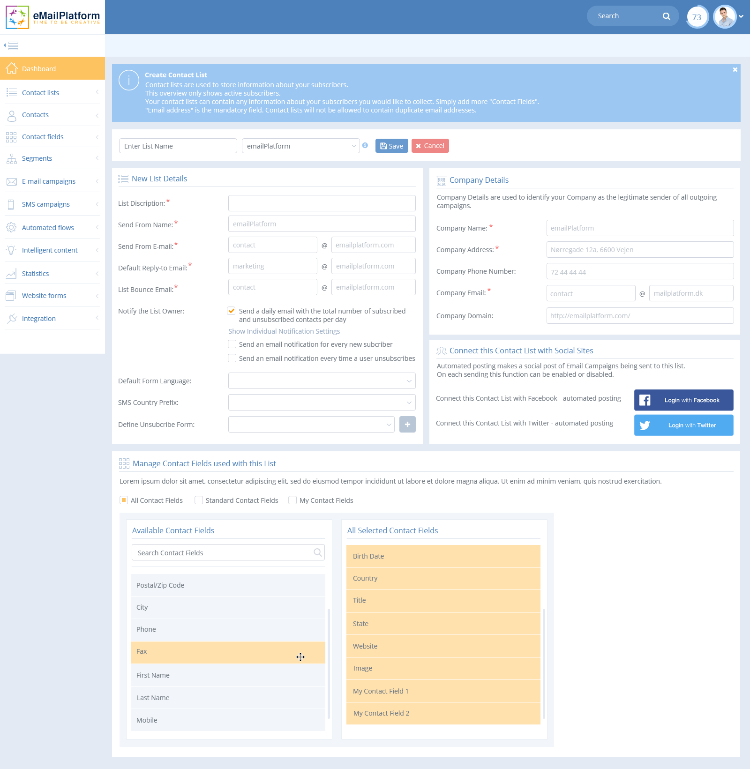
Task: Click the Selected Contact Fields scrollbar
Action: (544, 663)
